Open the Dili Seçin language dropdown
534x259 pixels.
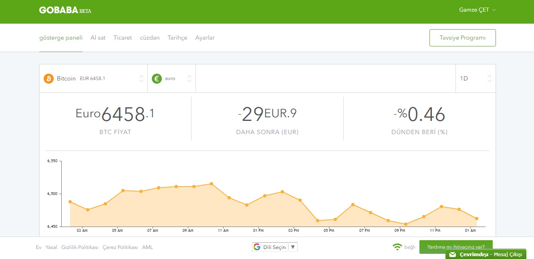(275, 247)
